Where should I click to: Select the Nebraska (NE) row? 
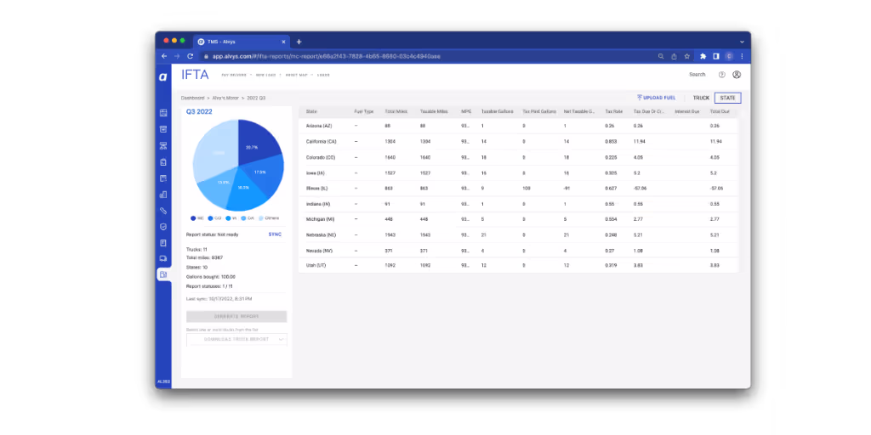coord(518,234)
